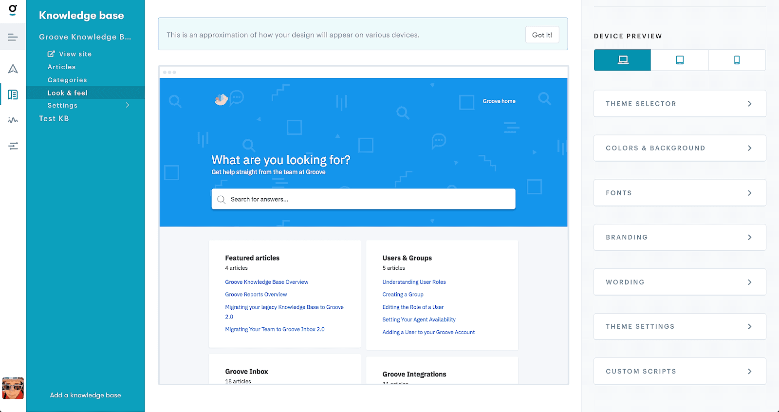Switch to mobile phone device preview
The height and width of the screenshot is (412, 779).
pos(737,60)
